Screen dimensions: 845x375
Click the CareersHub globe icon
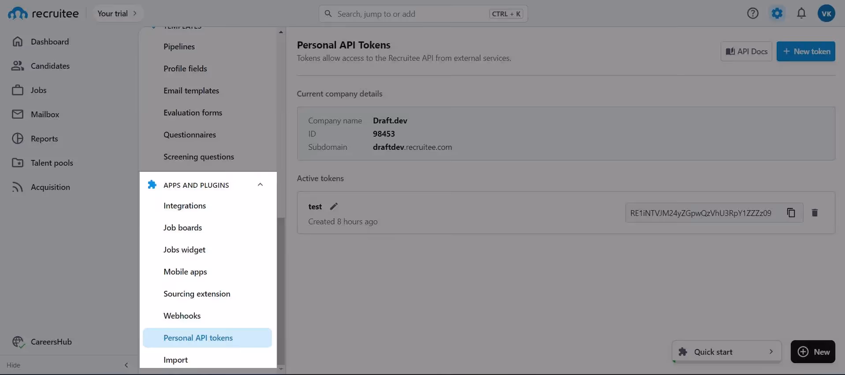[18, 342]
